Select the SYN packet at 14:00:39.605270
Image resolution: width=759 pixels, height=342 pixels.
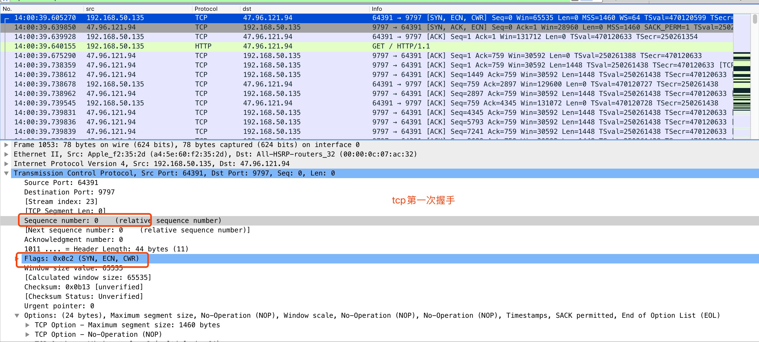(x=367, y=18)
